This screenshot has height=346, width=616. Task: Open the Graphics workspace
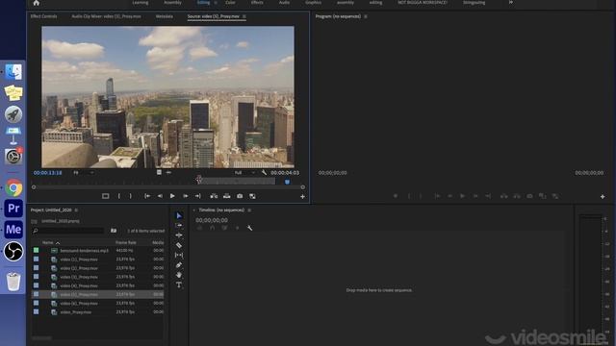313,2
